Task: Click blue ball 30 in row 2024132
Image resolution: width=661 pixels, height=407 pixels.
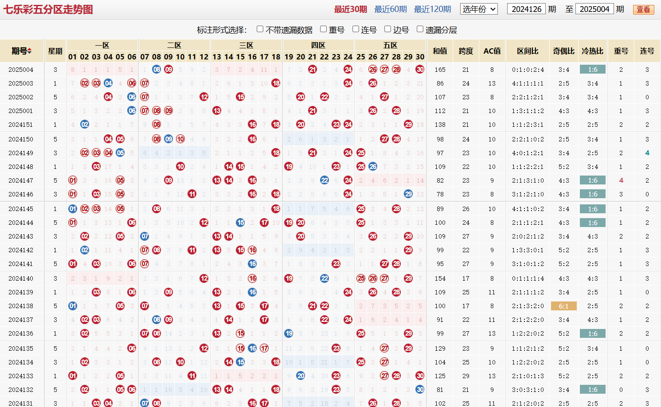Action: tap(420, 389)
